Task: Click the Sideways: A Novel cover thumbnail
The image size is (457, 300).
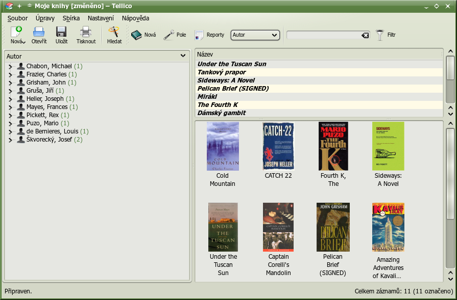Action: tap(388, 146)
